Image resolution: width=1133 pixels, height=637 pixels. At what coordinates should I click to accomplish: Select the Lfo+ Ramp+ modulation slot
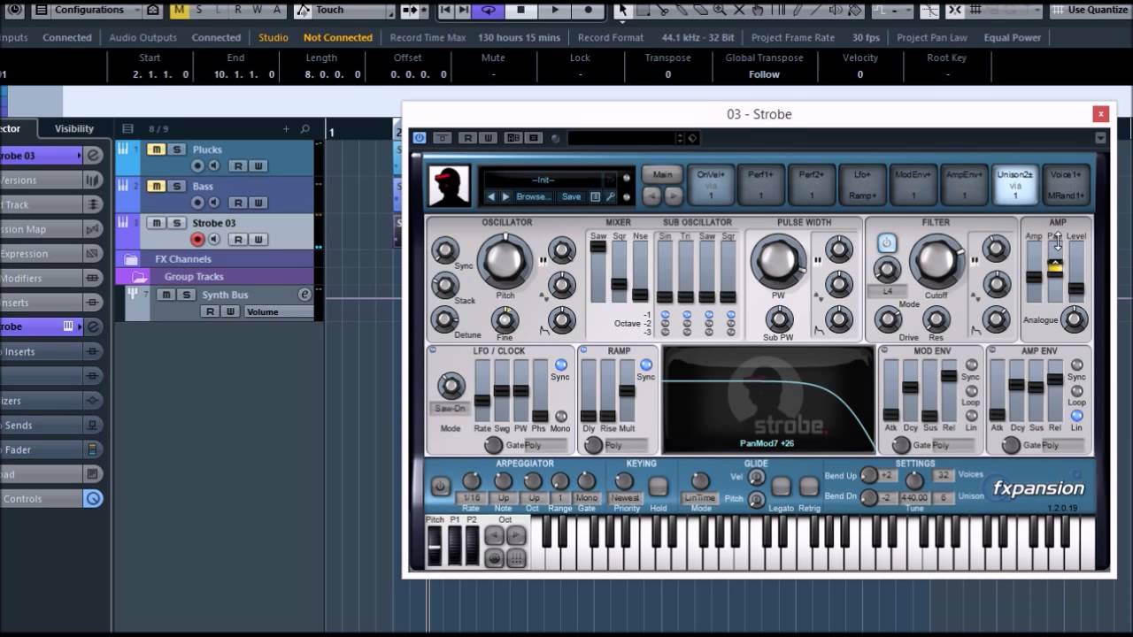click(x=862, y=184)
